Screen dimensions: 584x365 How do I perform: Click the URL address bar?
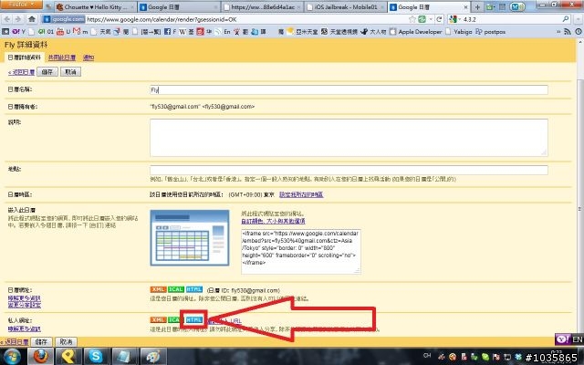[245, 19]
